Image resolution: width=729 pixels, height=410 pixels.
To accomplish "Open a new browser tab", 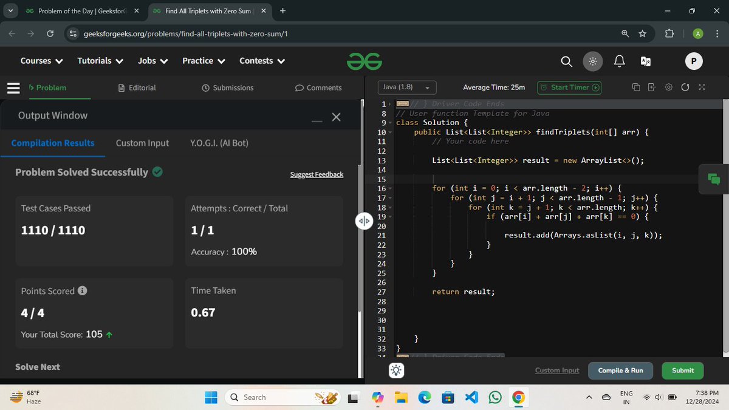I will pos(283,11).
